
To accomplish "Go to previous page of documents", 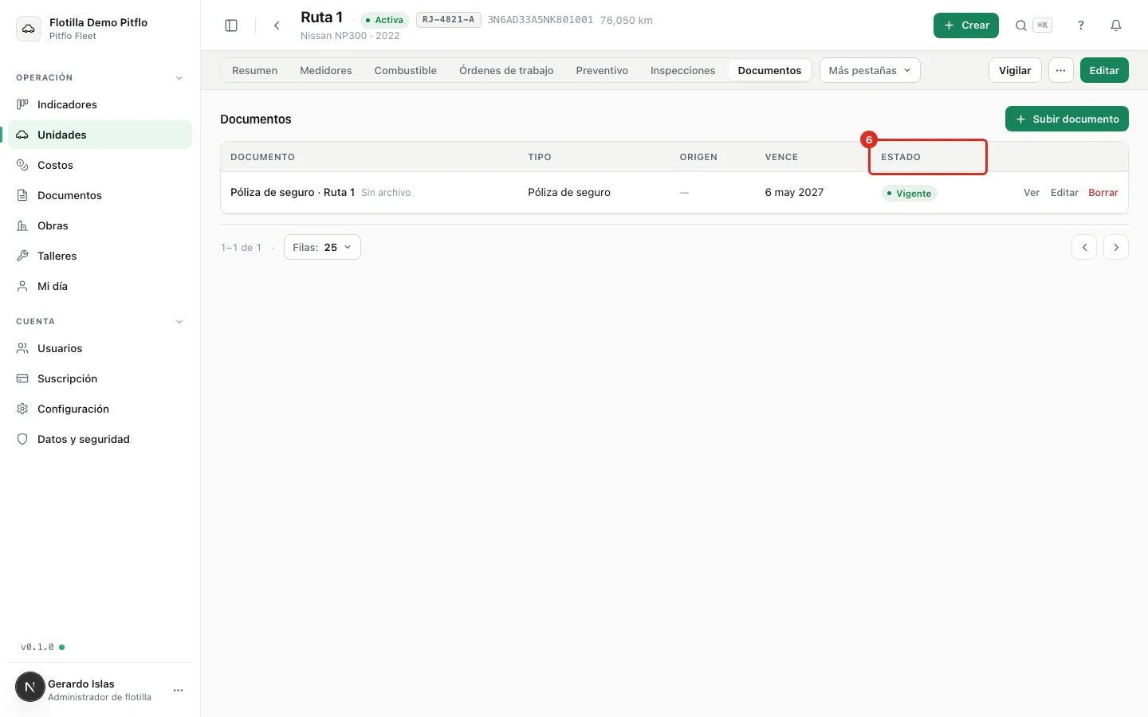I will 1084,247.
